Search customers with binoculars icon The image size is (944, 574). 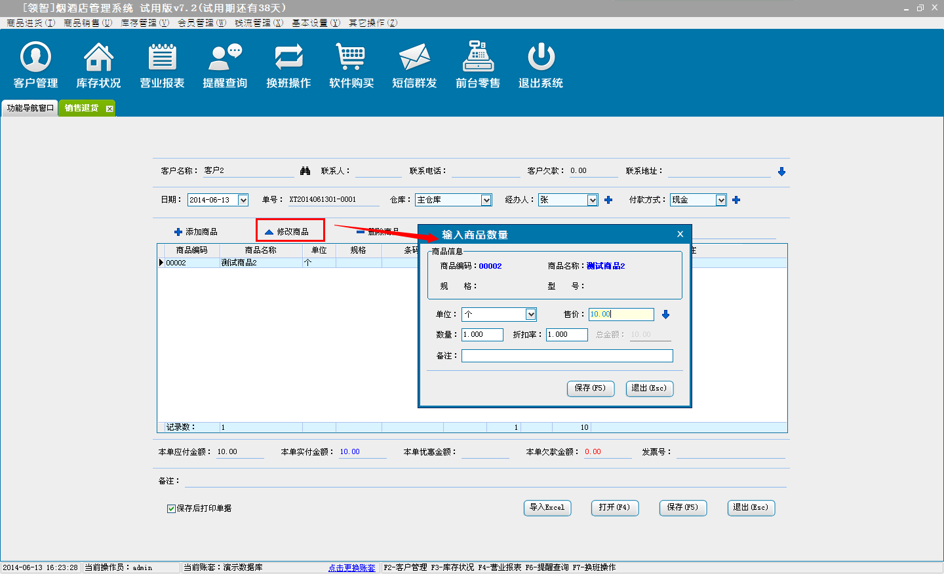click(305, 171)
